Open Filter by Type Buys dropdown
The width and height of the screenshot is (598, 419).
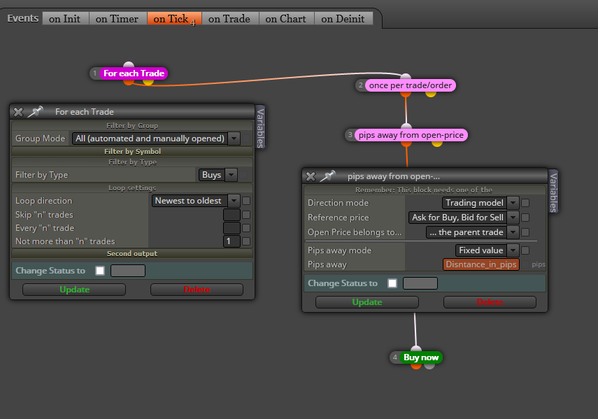coord(218,175)
